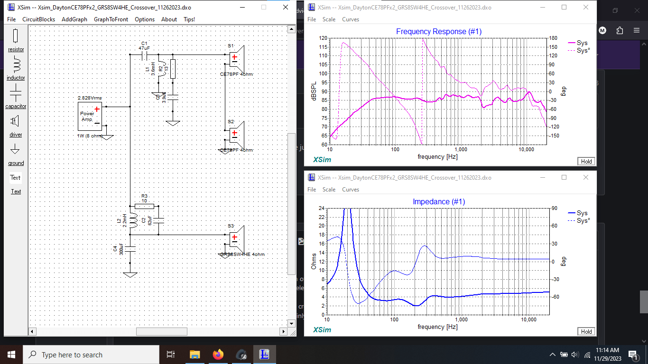
Task: Select driver S3 GRS8SW4HE speaker
Action: 236,238
